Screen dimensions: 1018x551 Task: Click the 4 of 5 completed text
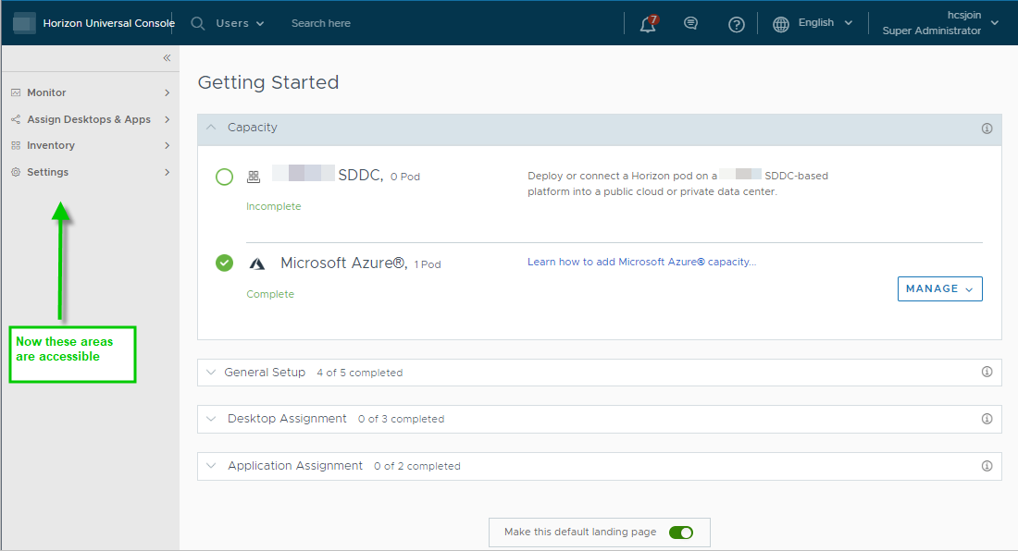point(360,373)
